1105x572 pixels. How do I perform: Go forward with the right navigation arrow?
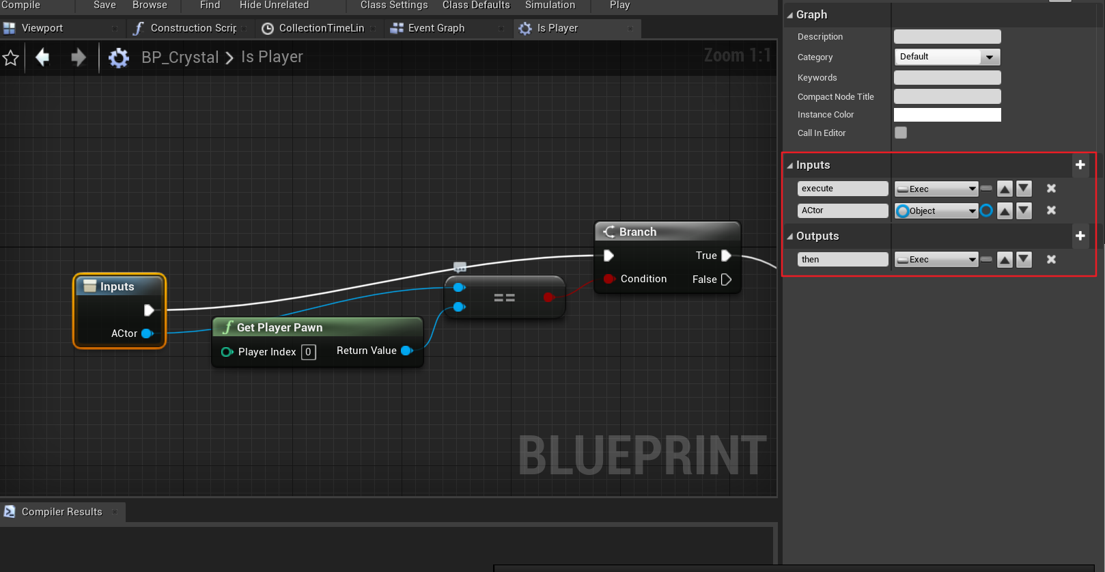pyautogui.click(x=79, y=57)
